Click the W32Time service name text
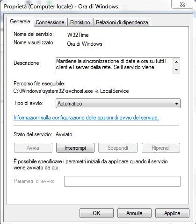The height and width of the screenshot is (224, 196). click(x=78, y=35)
